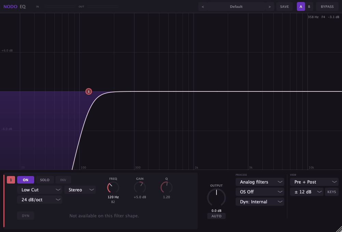
Task: Go to next preset with right arrow
Action: pos(269,6)
